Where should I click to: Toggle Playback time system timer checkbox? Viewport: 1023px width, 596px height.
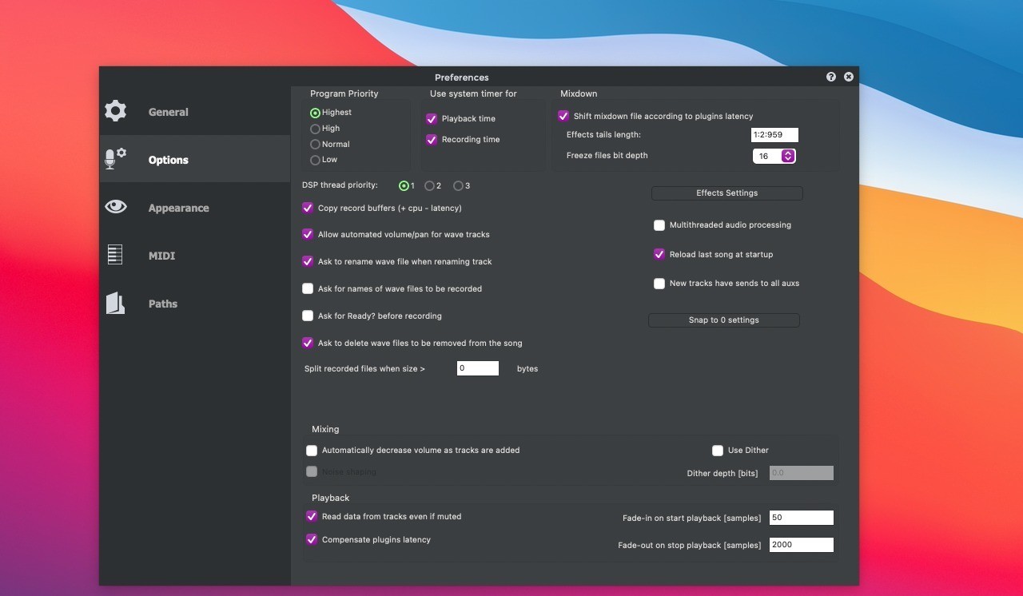[432, 118]
